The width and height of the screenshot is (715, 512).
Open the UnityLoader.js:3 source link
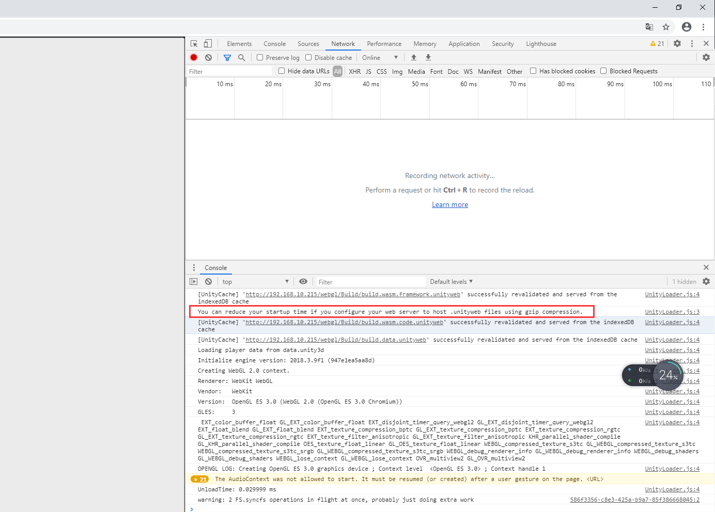click(x=672, y=312)
